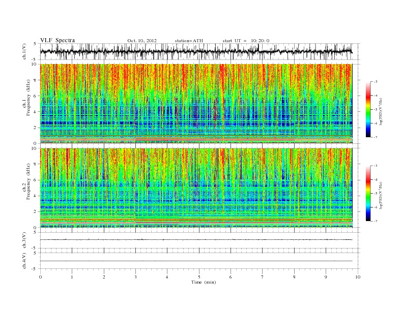Click the "-5" tick on ch.1 colorbar
Image resolution: width=403 pixels, height=311 pixels.
point(375,110)
